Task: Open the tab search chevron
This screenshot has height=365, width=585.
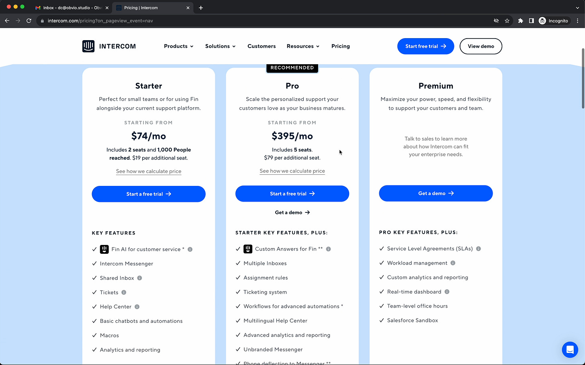Action: pyautogui.click(x=577, y=8)
